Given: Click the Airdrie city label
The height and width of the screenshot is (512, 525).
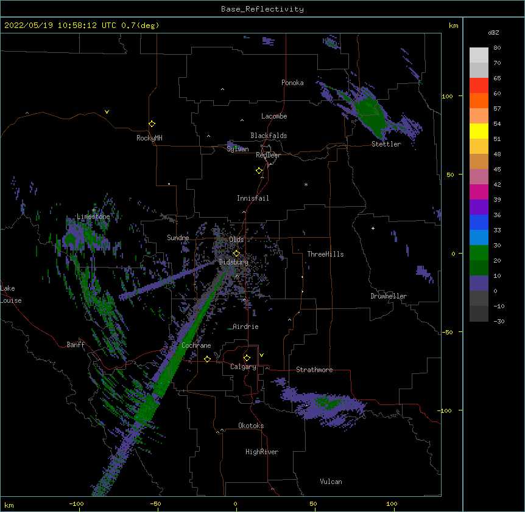Looking at the screenshot, I should click(245, 327).
